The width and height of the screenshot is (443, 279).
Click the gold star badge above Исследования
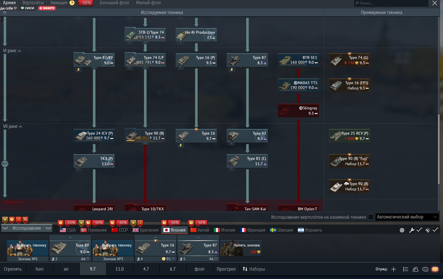pos(5,220)
